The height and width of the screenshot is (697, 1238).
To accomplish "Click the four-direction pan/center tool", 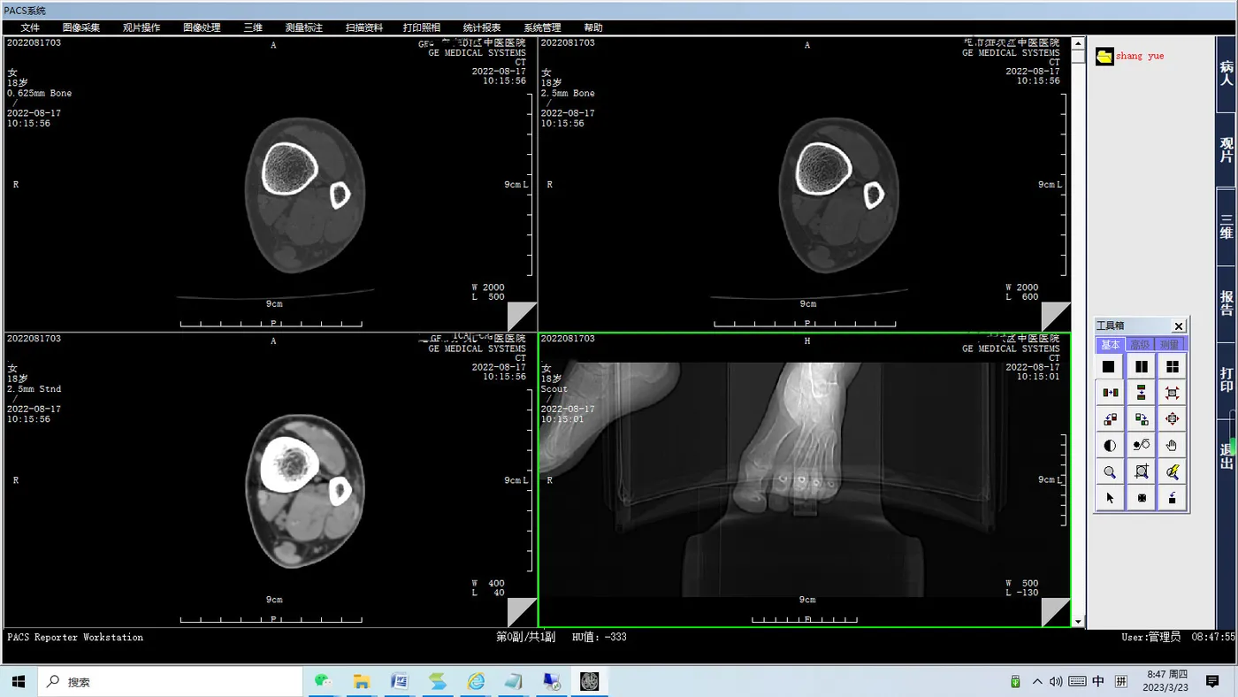I will tap(1173, 419).
